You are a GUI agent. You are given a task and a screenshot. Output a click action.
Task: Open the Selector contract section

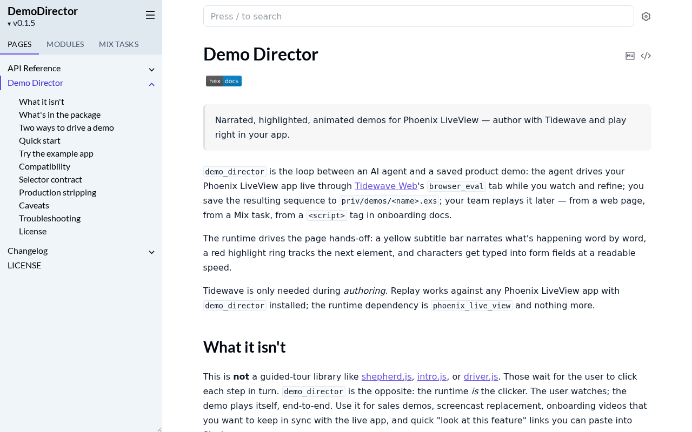(51, 179)
